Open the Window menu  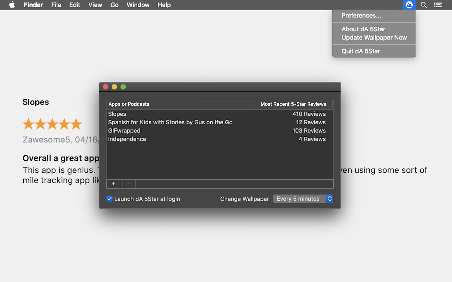click(x=138, y=5)
